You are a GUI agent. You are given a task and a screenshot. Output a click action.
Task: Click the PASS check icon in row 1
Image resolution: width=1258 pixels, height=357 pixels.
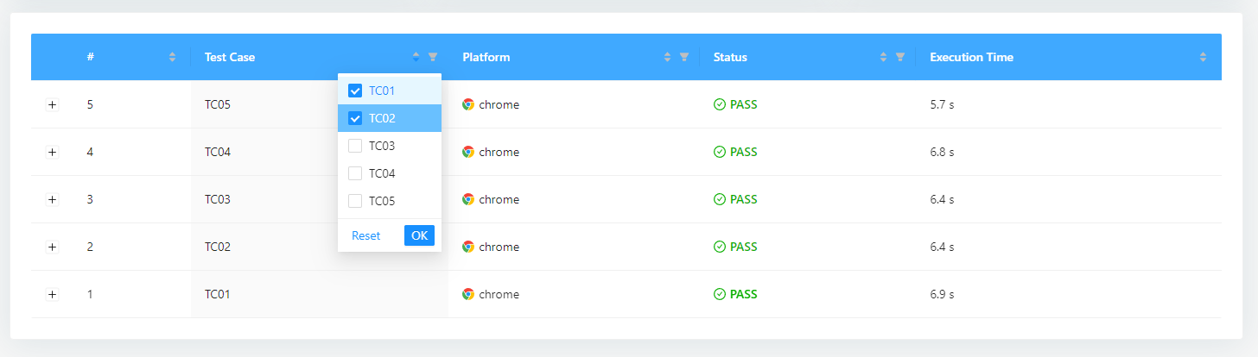click(x=720, y=294)
